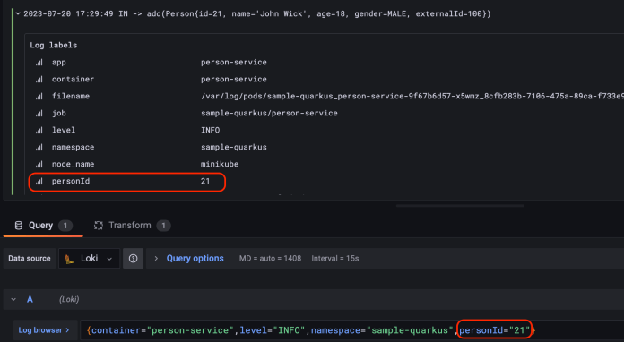Switch to the Transform tab
Image resolution: width=624 pixels, height=342 pixels.
(132, 226)
